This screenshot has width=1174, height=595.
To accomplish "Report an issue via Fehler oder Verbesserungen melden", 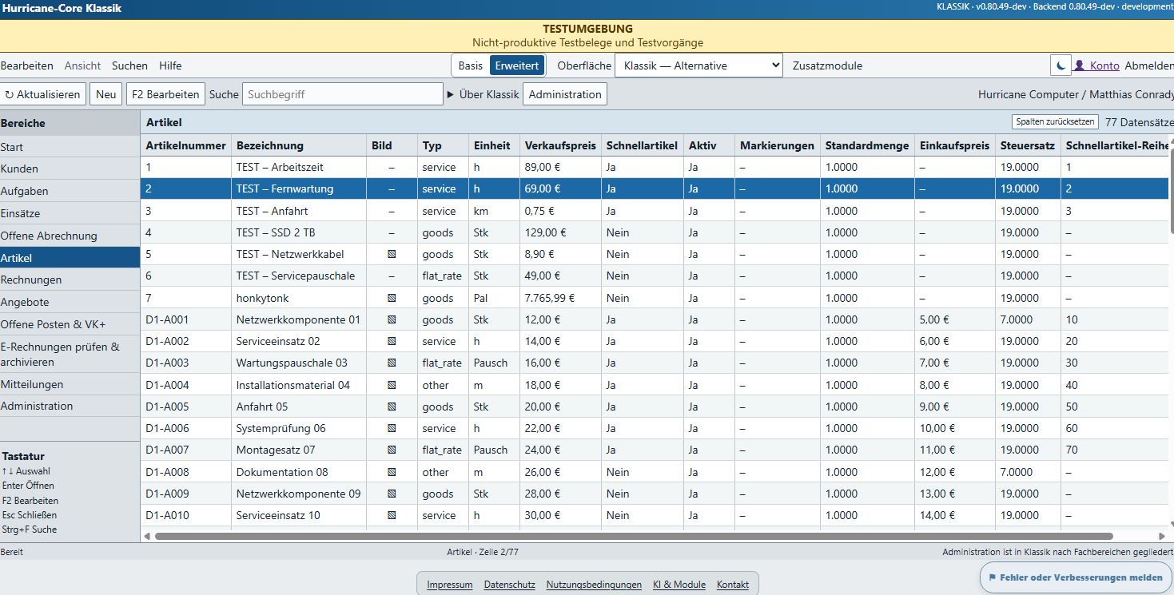I will (1076, 577).
